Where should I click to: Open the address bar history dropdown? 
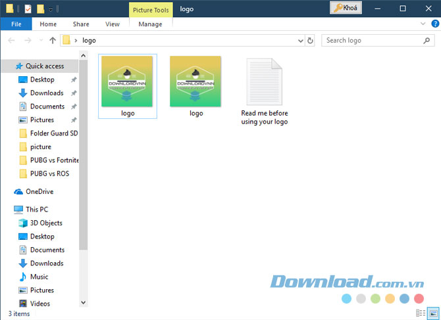click(299, 41)
